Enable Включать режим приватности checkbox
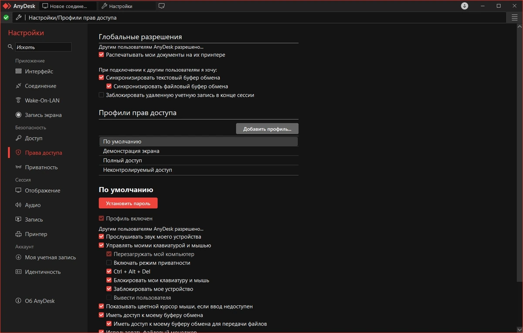The width and height of the screenshot is (523, 333). [x=109, y=263]
